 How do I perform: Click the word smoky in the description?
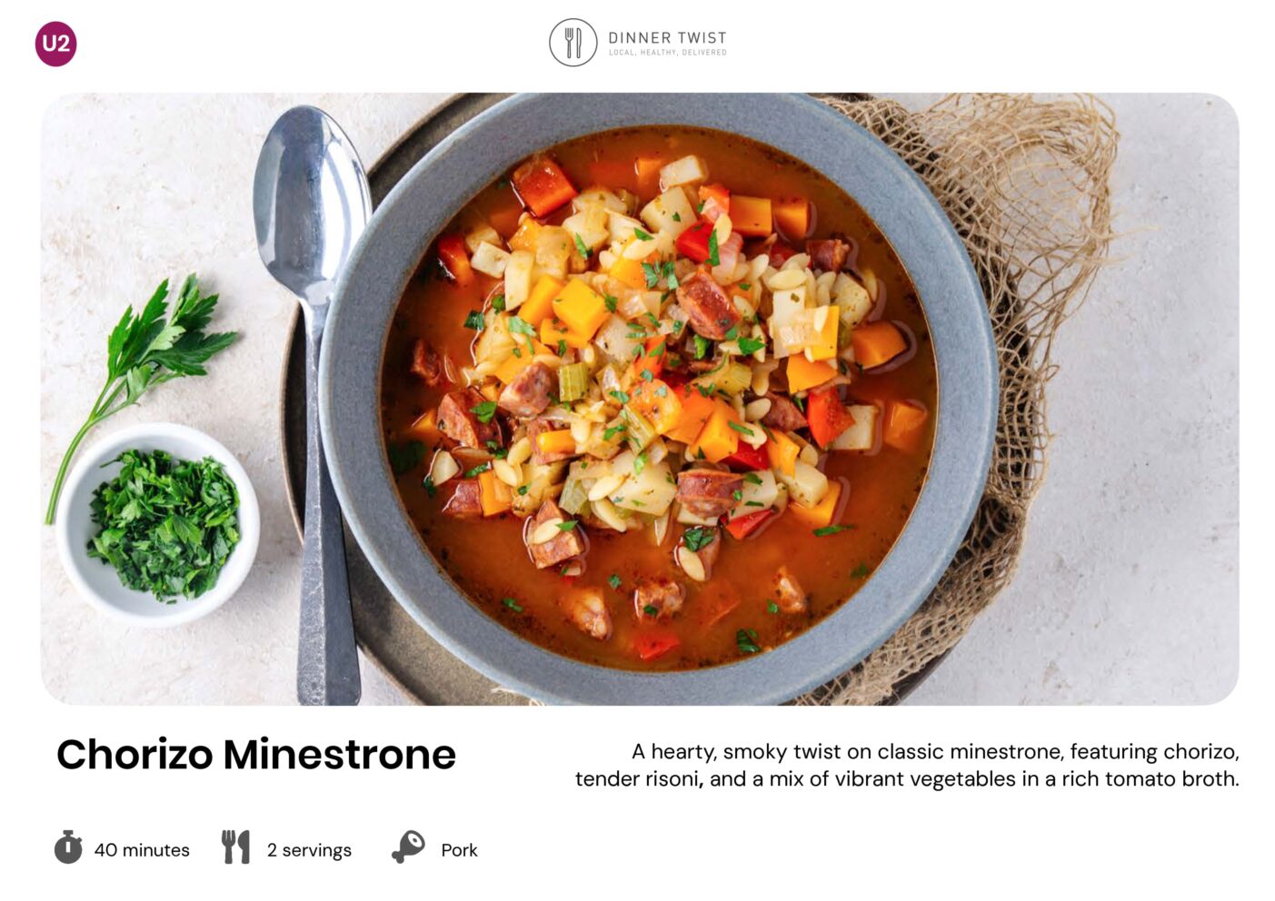click(755, 752)
